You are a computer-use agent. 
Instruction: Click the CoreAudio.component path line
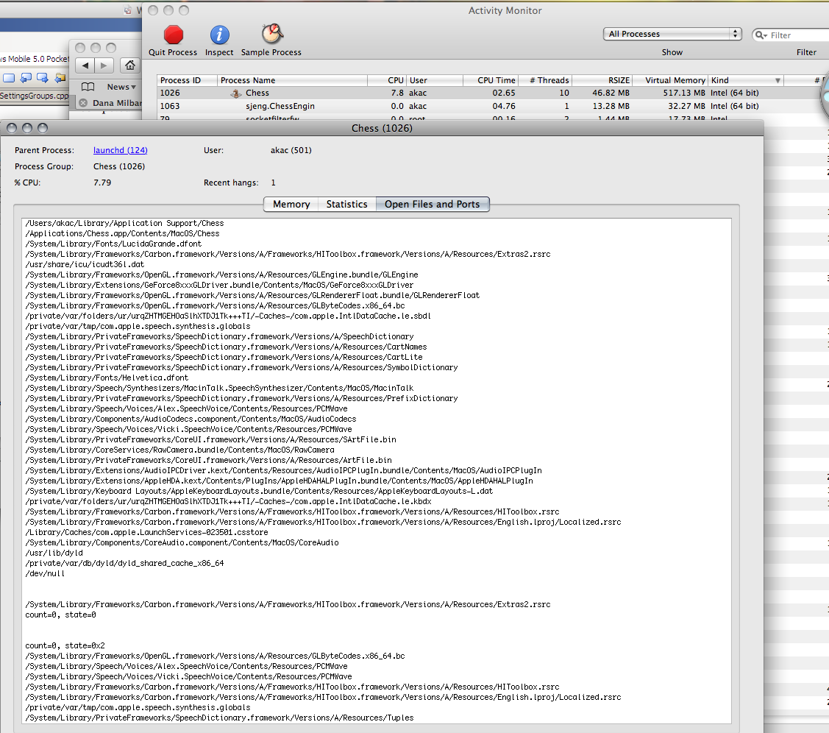click(182, 542)
